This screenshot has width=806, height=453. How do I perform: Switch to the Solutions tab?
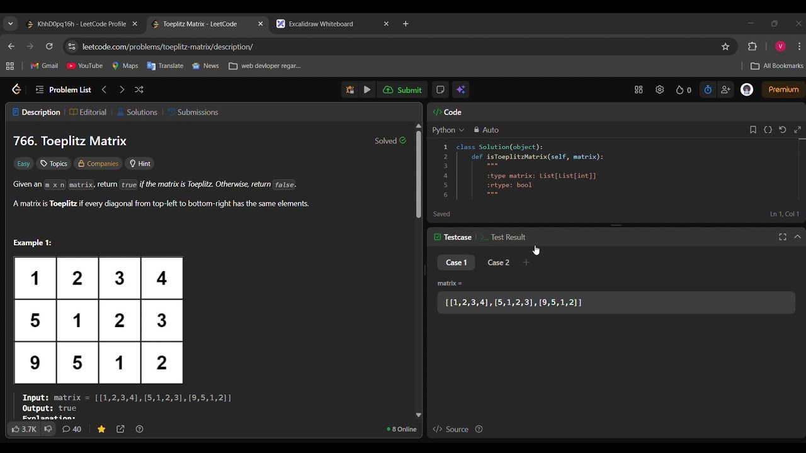click(137, 112)
